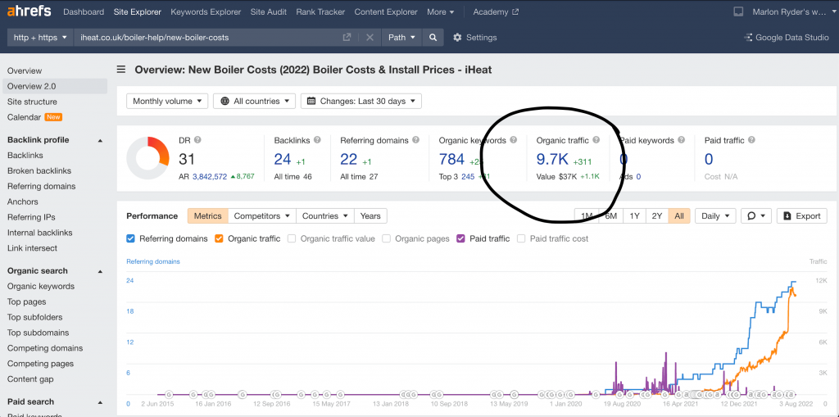Open Keywords Explorer
This screenshot has width=839, height=417.
[x=206, y=11]
